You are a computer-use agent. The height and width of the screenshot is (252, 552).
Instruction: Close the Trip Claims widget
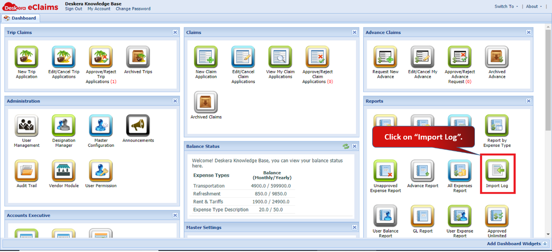click(175, 32)
